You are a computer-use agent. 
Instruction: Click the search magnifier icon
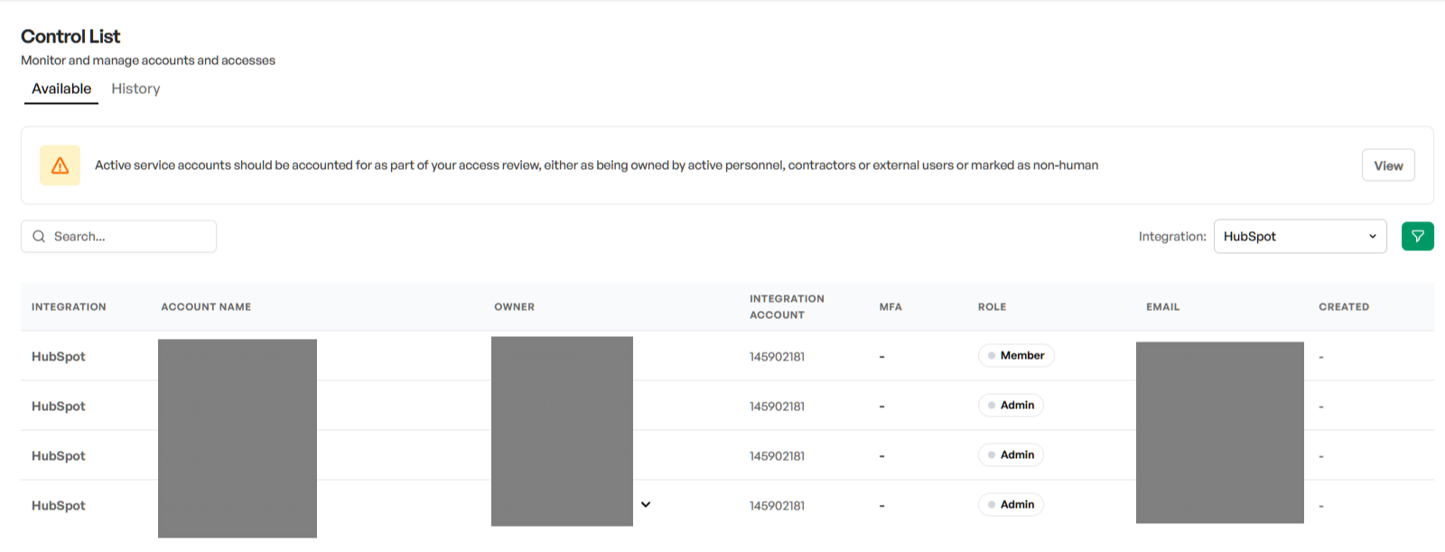[39, 237]
